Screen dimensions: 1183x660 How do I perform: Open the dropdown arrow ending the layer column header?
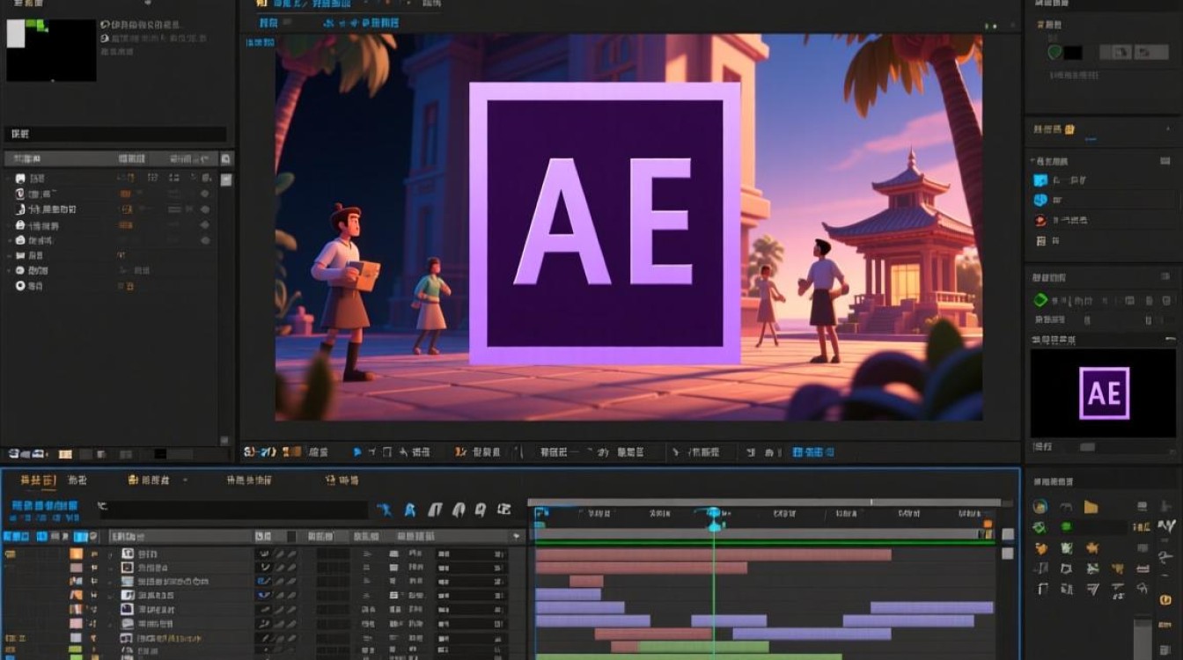(516, 536)
